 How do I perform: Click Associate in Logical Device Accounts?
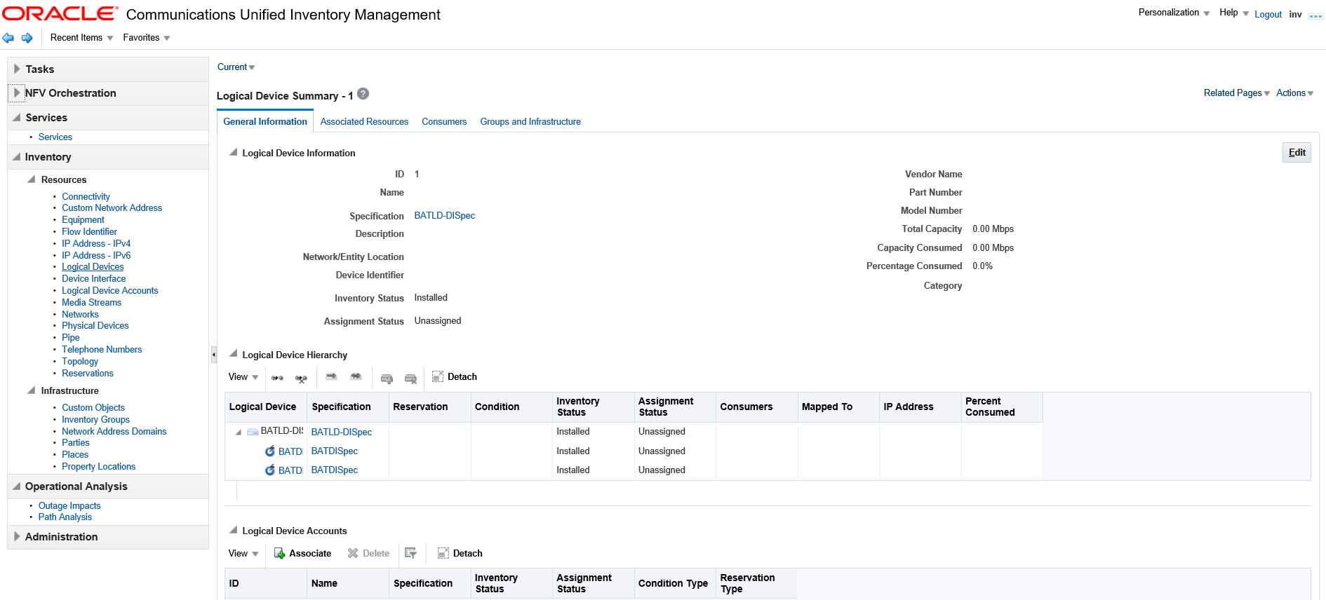click(302, 554)
